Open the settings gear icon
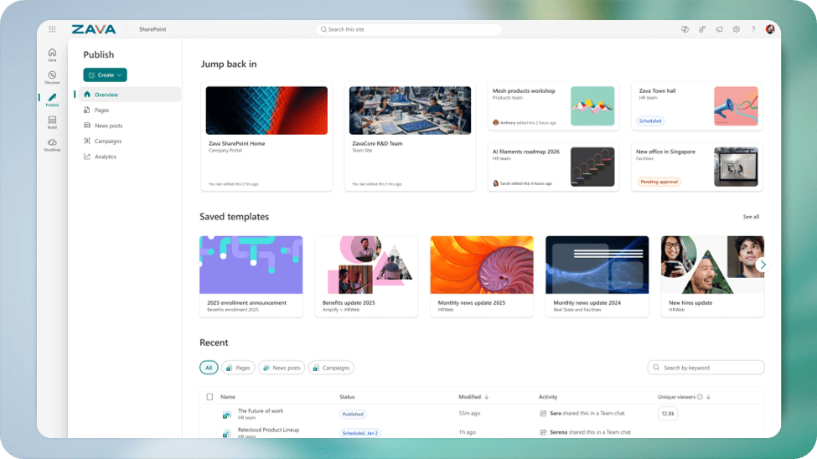 click(737, 29)
